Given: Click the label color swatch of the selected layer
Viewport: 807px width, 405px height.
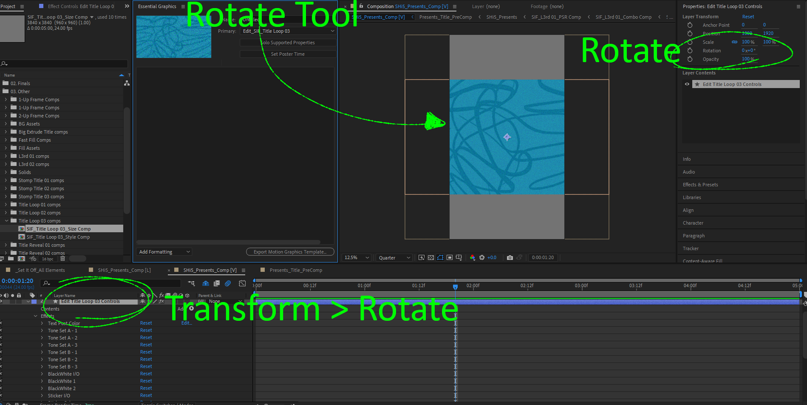Looking at the screenshot, I should [x=34, y=301].
